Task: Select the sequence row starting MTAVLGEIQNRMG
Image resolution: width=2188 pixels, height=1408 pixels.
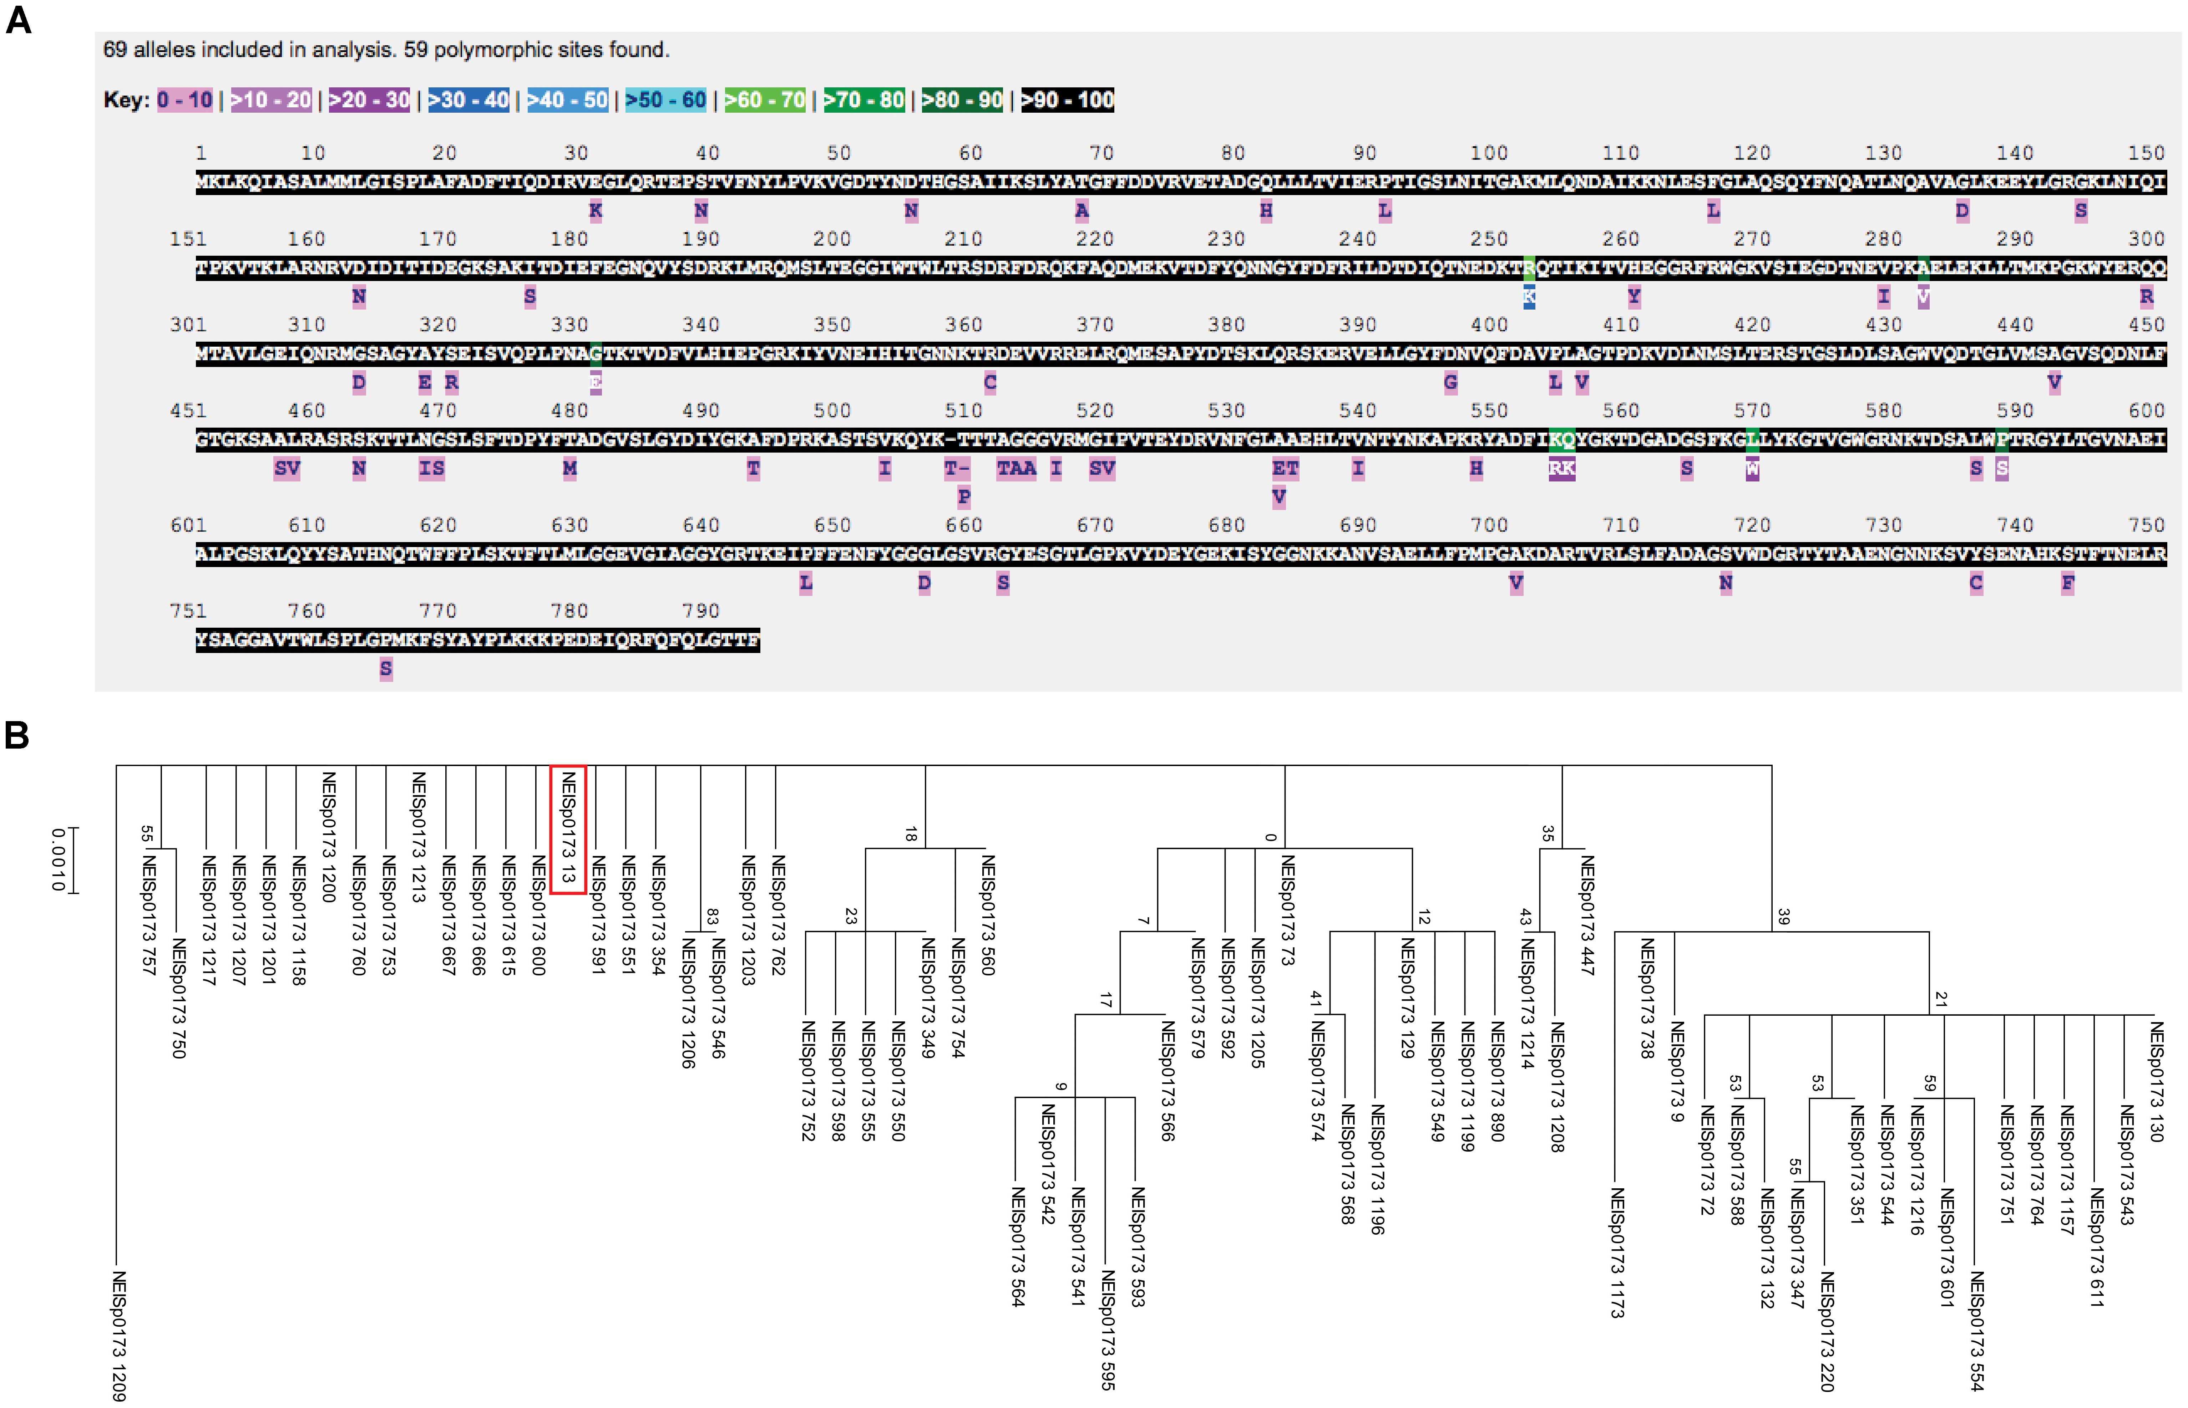Action: coord(1181,354)
